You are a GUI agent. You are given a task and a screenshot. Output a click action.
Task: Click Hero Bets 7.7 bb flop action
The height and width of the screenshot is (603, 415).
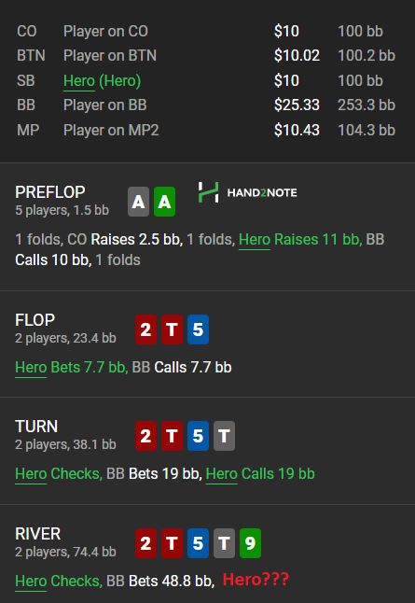point(72,367)
